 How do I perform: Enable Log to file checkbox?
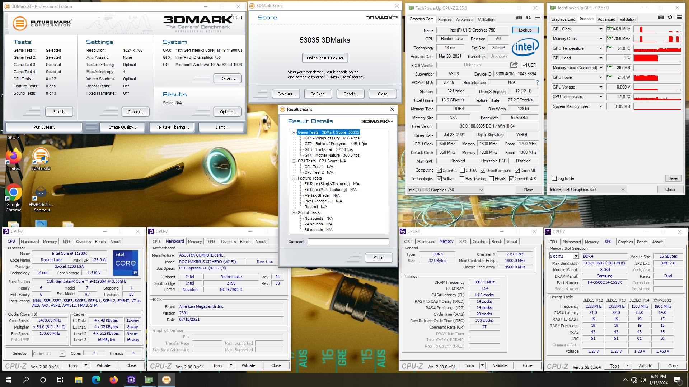[554, 178]
